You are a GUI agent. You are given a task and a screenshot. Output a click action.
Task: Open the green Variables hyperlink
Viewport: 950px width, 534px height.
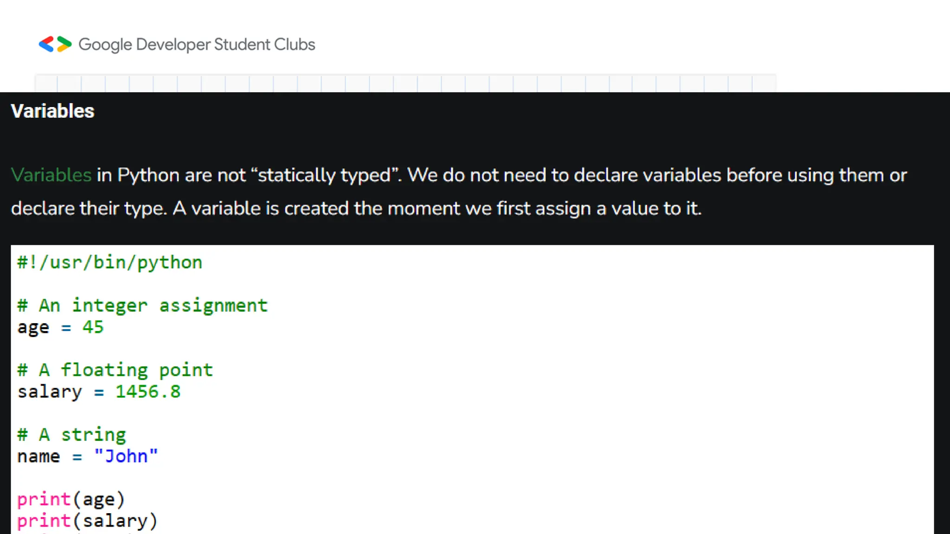click(51, 175)
